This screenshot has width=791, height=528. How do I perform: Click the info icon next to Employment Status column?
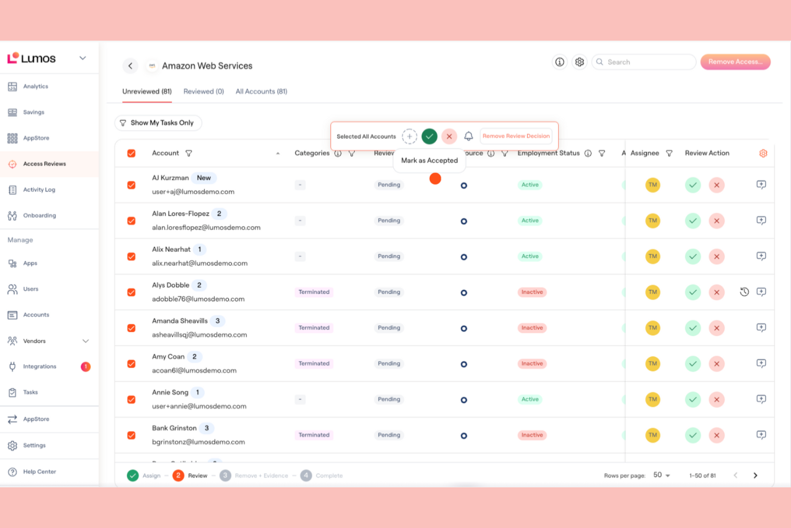588,153
